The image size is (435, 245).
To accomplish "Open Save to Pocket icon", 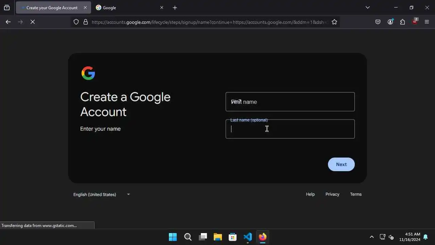I will (378, 22).
